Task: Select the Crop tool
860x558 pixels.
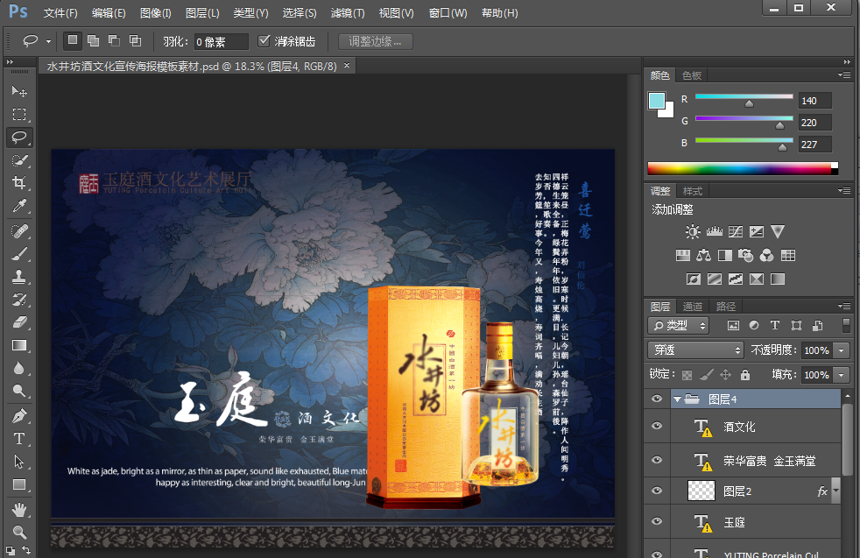Action: 19,182
